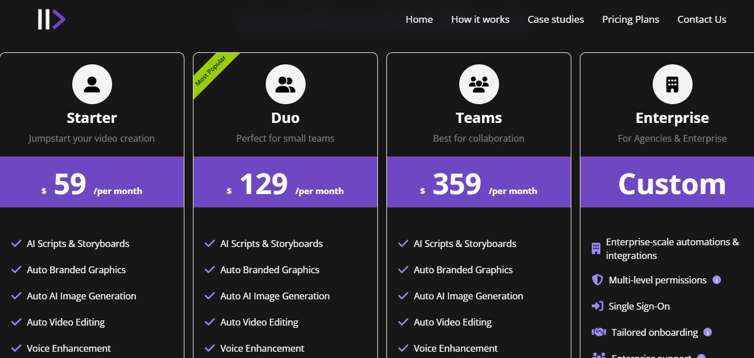Image resolution: width=754 pixels, height=358 pixels.
Task: Click the Most Popular ribbon on Duo
Action: point(211,71)
